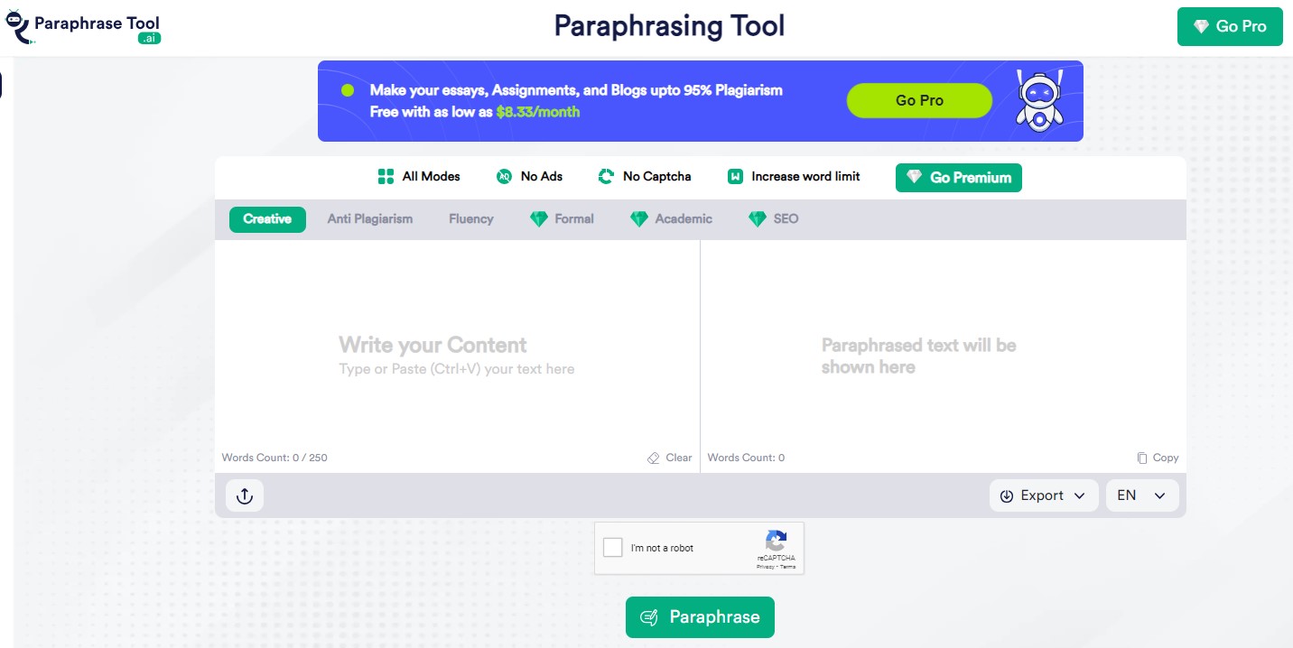Click the Clear eraser icon
This screenshot has height=648, width=1293.
(x=654, y=458)
